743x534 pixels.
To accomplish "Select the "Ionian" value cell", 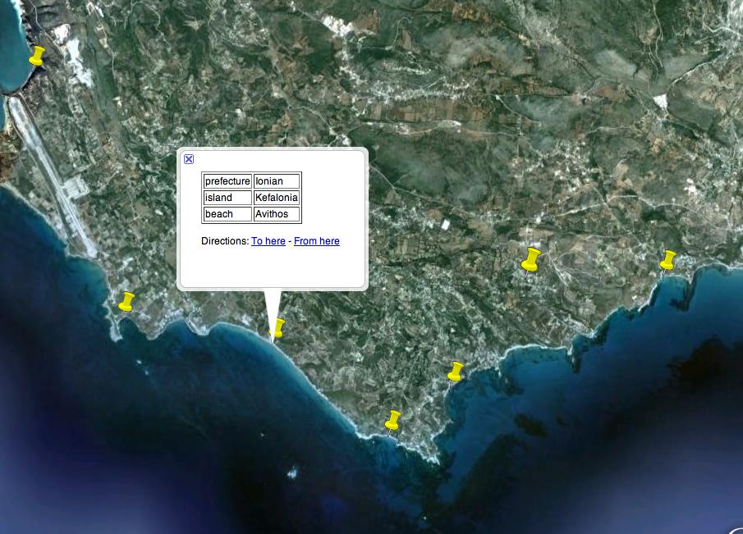I will [277, 181].
